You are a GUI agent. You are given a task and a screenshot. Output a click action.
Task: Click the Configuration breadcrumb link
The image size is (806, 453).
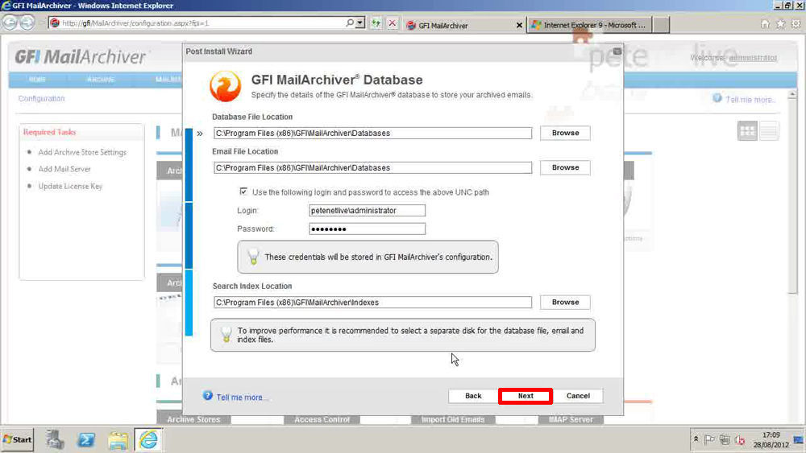pyautogui.click(x=42, y=98)
